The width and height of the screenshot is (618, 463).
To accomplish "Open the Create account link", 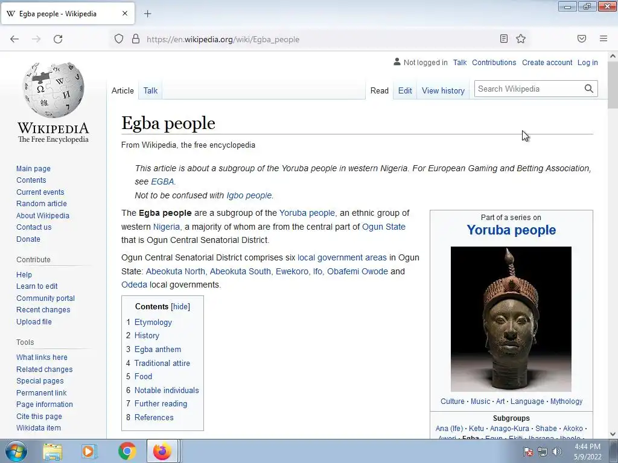I will (x=547, y=63).
